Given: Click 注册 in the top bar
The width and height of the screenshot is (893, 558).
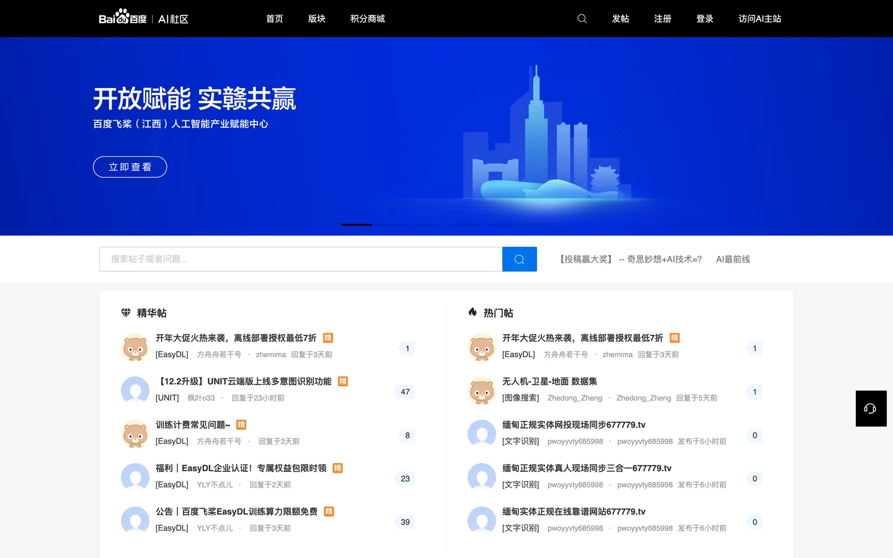Looking at the screenshot, I should [663, 19].
